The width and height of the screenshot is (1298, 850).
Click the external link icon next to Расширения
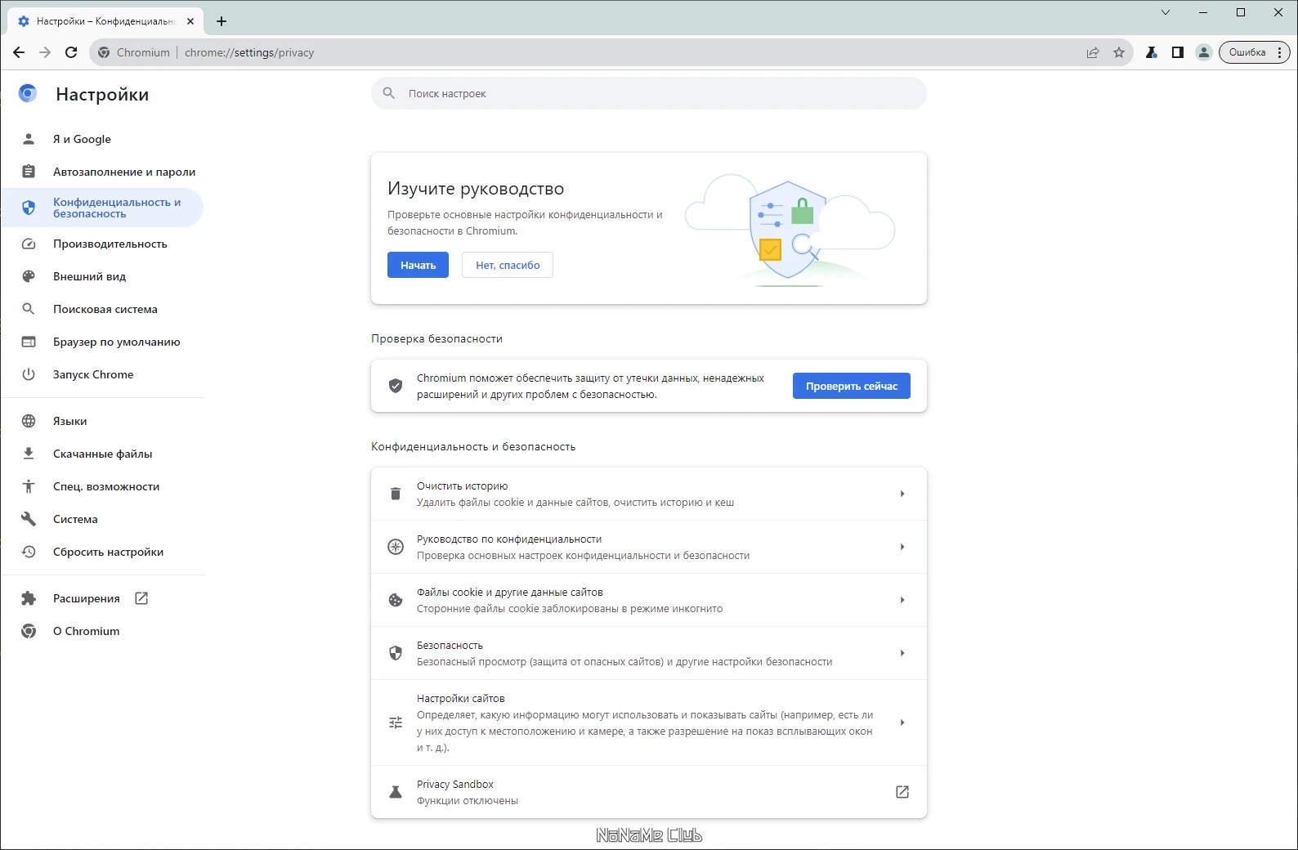(141, 598)
